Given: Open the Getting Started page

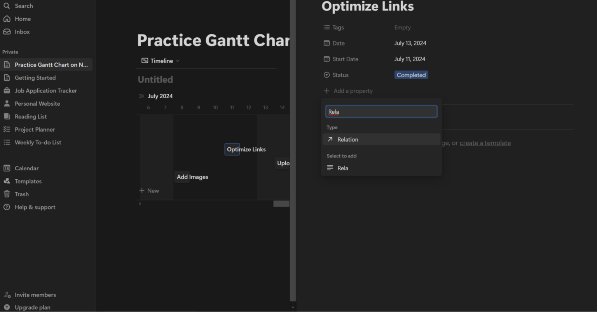Looking at the screenshot, I should point(35,78).
